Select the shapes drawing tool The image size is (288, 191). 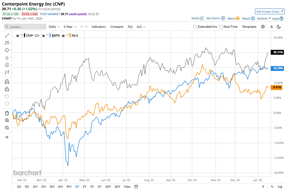click(7, 50)
